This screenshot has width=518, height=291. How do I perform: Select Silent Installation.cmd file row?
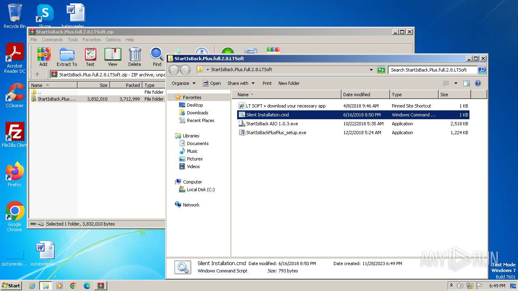point(353,115)
